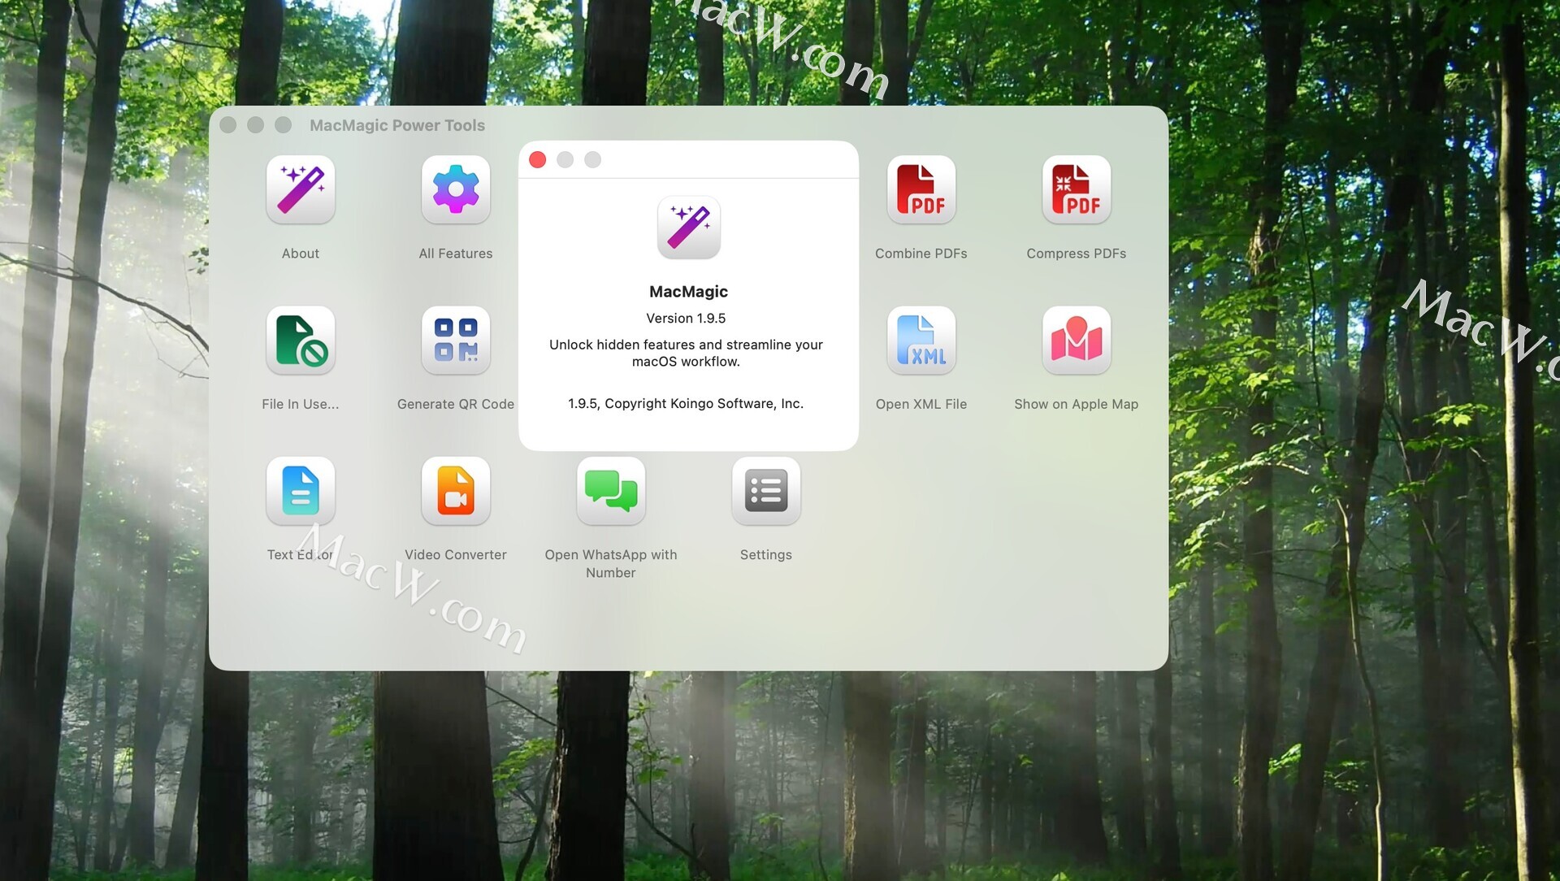Click the Generate QR Code label
1560x881 pixels.
click(x=455, y=404)
